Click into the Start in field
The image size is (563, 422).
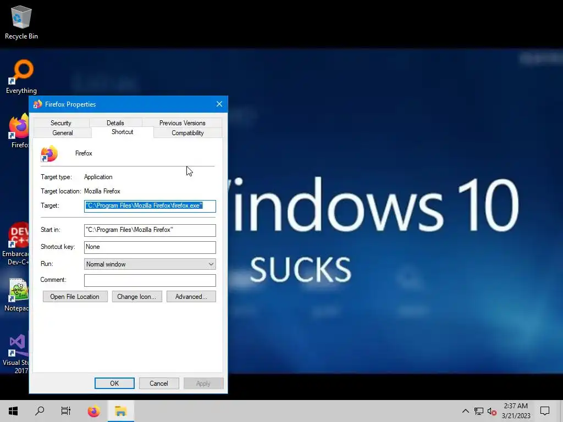150,230
